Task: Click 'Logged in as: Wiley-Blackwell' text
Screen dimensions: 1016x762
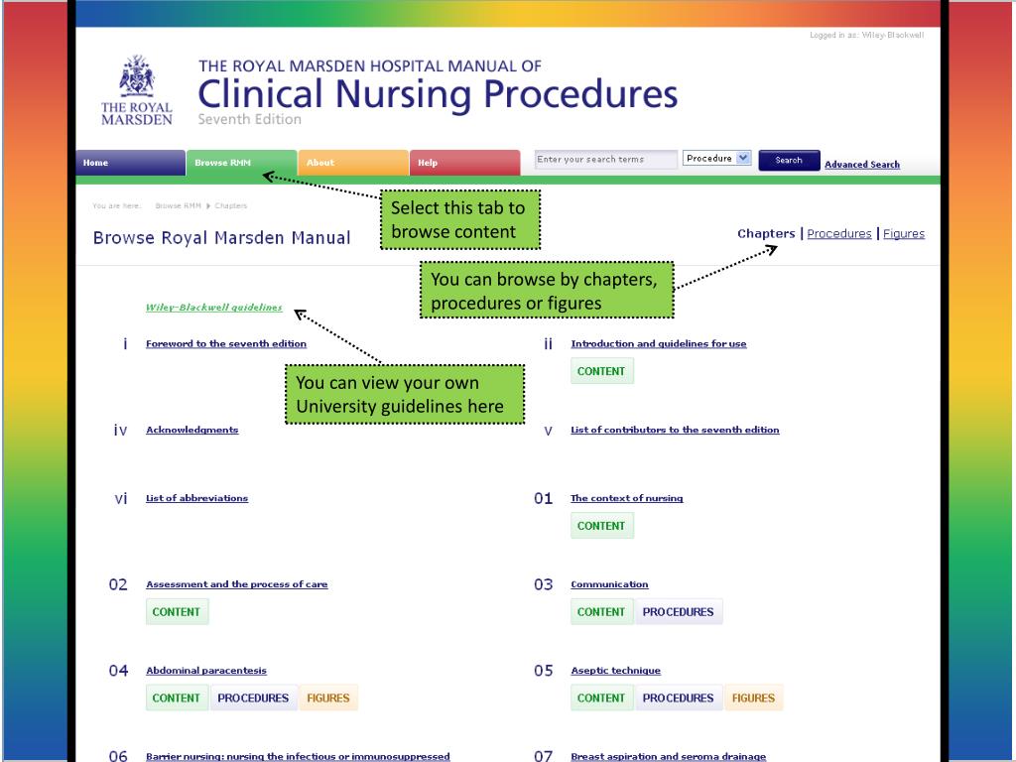Action: click(866, 35)
